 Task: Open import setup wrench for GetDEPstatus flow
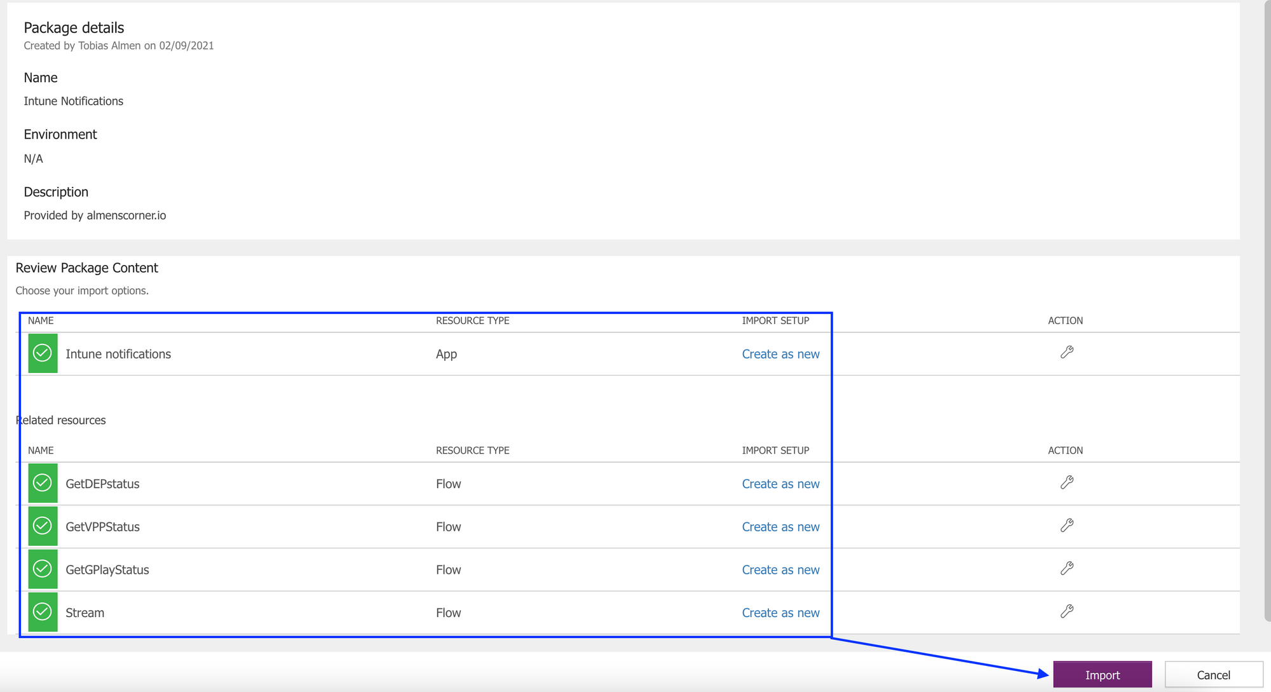click(x=1068, y=482)
